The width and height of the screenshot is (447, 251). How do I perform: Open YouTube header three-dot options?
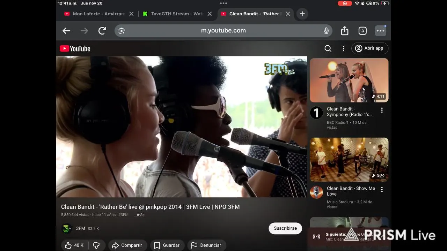(x=343, y=48)
